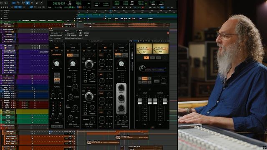Select the Zoomer magnifier tool in Pro Tools toolbar

click(18, 3)
